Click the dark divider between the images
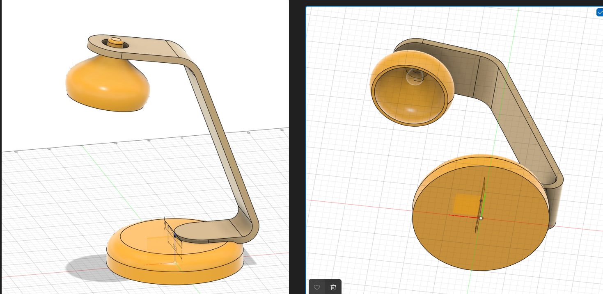This screenshot has width=603, height=294. pos(297,147)
